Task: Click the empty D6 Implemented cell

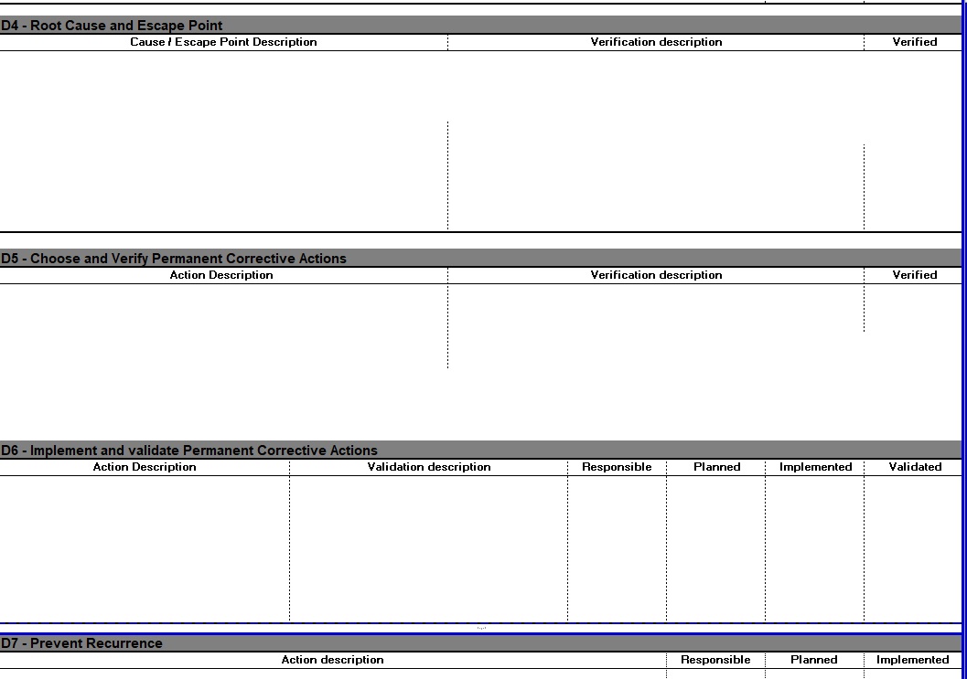Action: (814, 549)
